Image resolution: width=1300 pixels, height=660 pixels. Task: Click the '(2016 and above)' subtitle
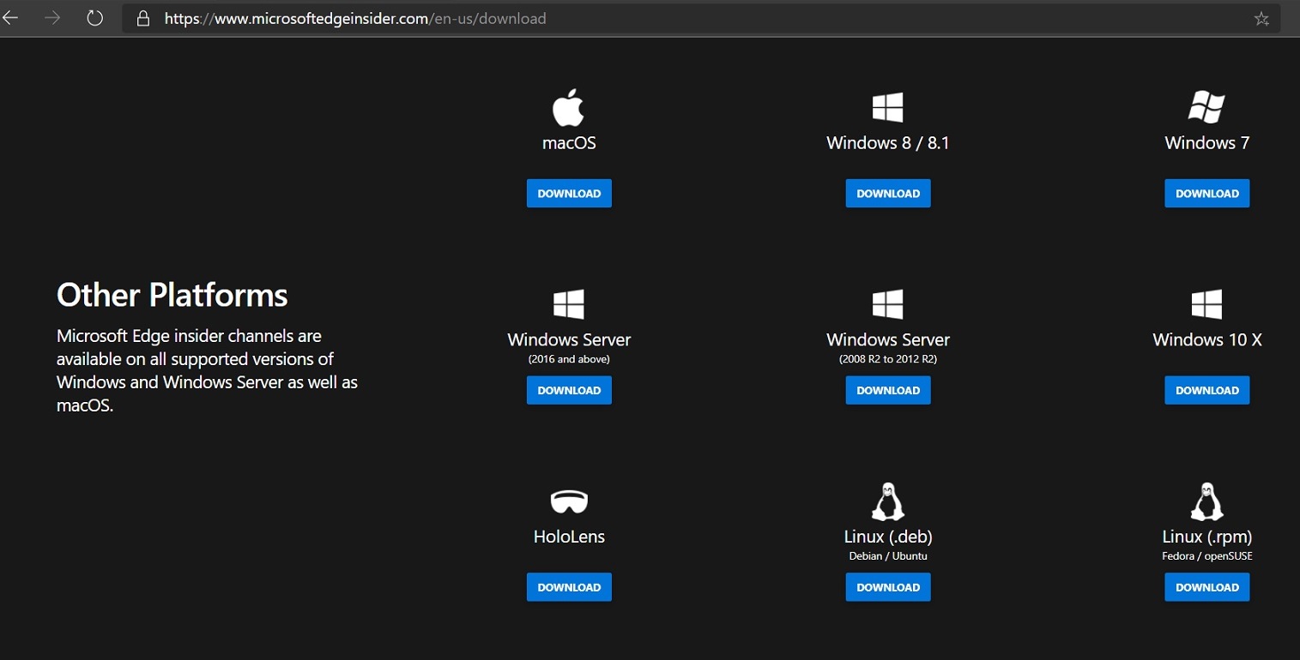tap(569, 359)
